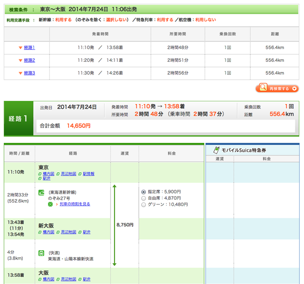Click the green rapid train icon beside (快速)
The height and width of the screenshot is (284, 304).
(x=41, y=253)
